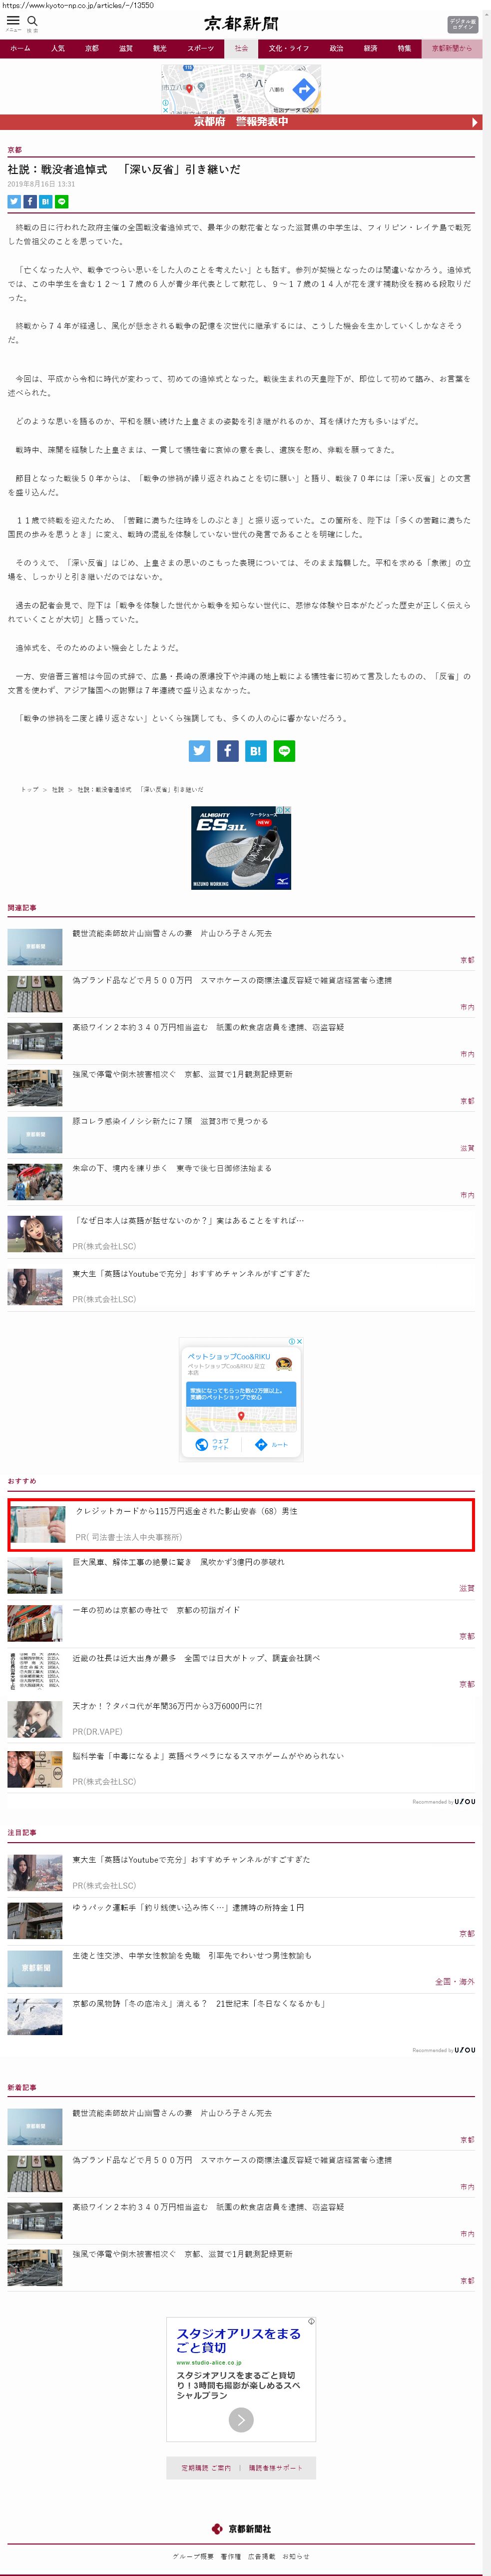Click the search magnifier icon in header
Viewport: 491px width, 2576px height.
(32, 21)
